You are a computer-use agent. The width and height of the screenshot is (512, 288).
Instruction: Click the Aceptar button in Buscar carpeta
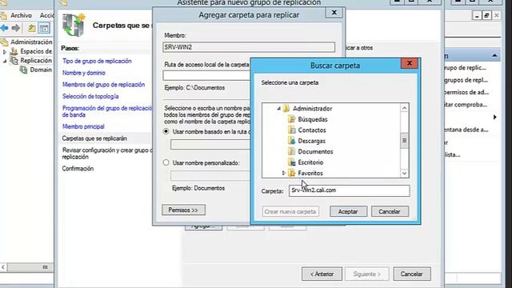coord(348,211)
